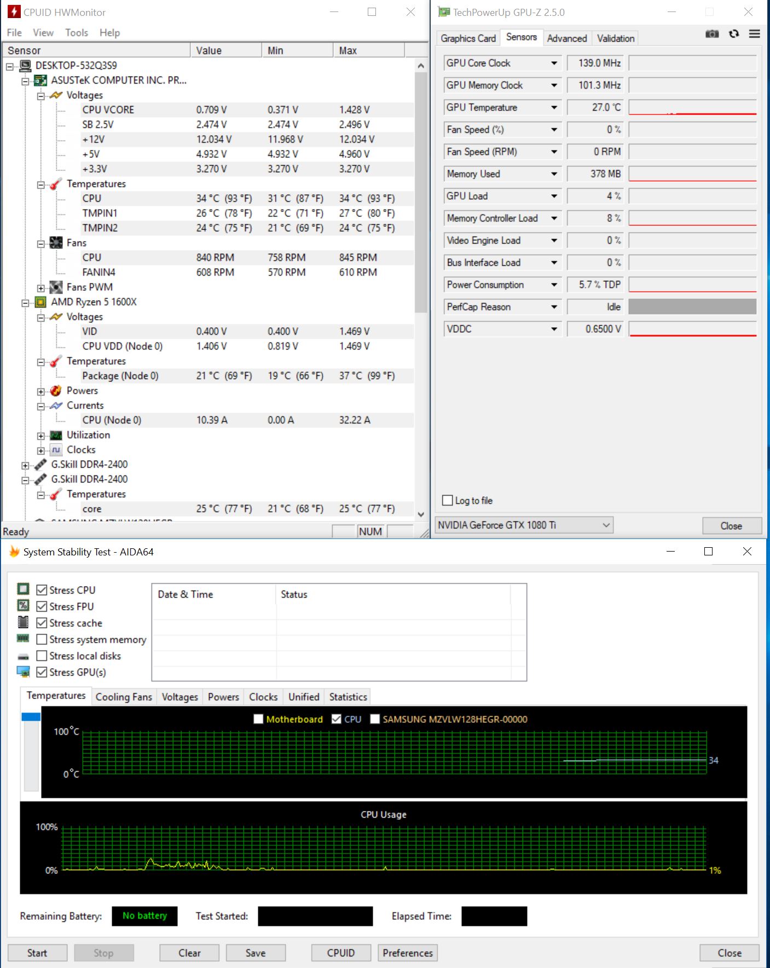Image resolution: width=770 pixels, height=968 pixels.
Task: Click the Clocks waveform icon
Action: coord(56,450)
